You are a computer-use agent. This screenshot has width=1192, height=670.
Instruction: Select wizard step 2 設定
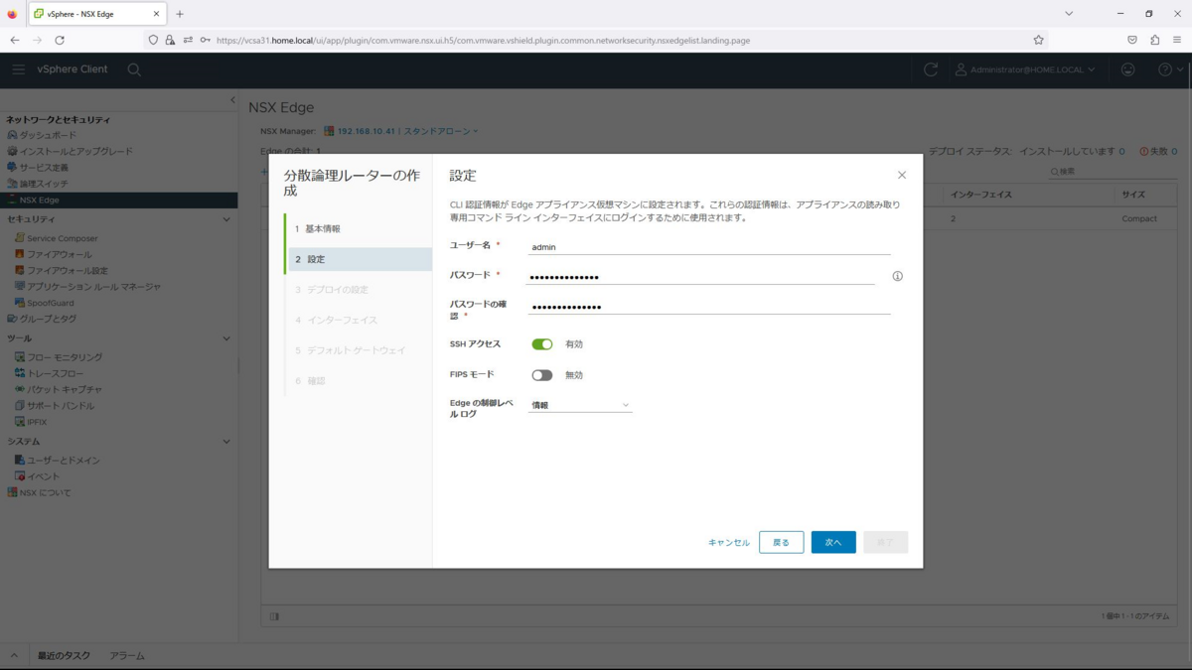[x=359, y=259]
